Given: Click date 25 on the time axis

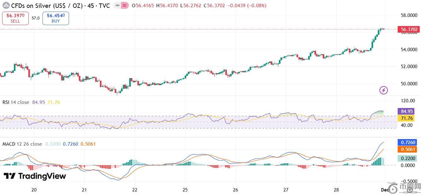Looking at the screenshot, I should (185, 190).
